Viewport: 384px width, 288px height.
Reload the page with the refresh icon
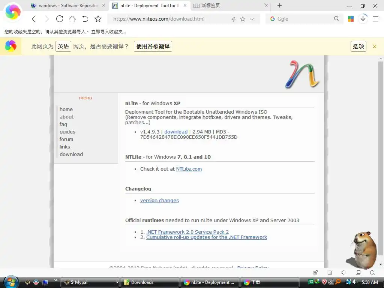tap(60, 19)
